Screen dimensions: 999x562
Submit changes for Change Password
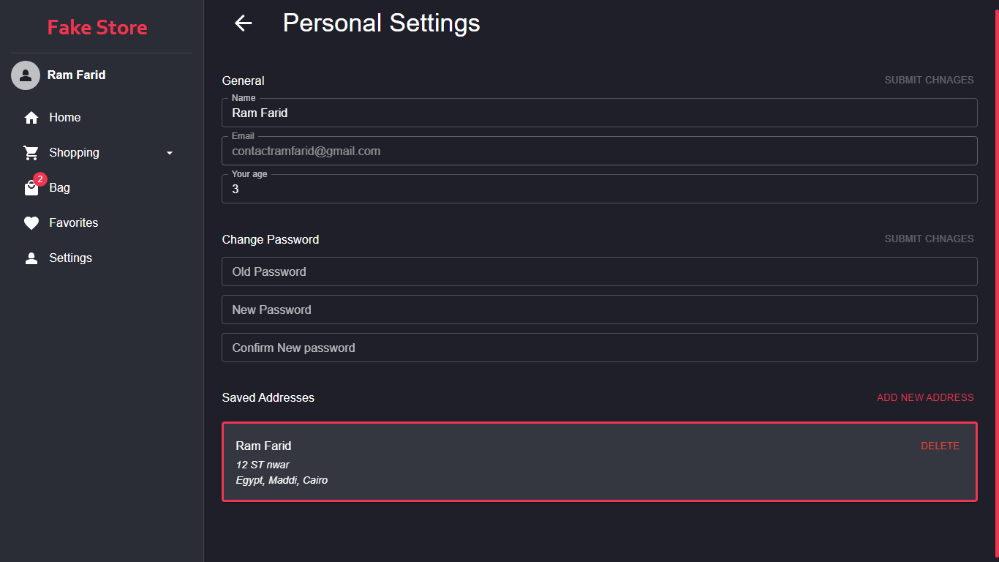tap(929, 239)
